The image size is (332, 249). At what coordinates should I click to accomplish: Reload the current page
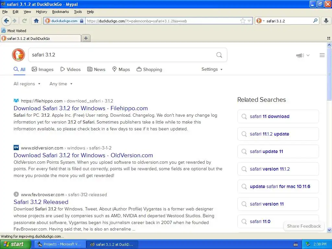[24, 21]
